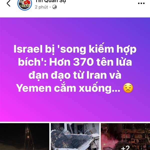The height and width of the screenshot is (150, 150).
Task: Open the collapsed building rubble photo
Action: tap(75, 136)
